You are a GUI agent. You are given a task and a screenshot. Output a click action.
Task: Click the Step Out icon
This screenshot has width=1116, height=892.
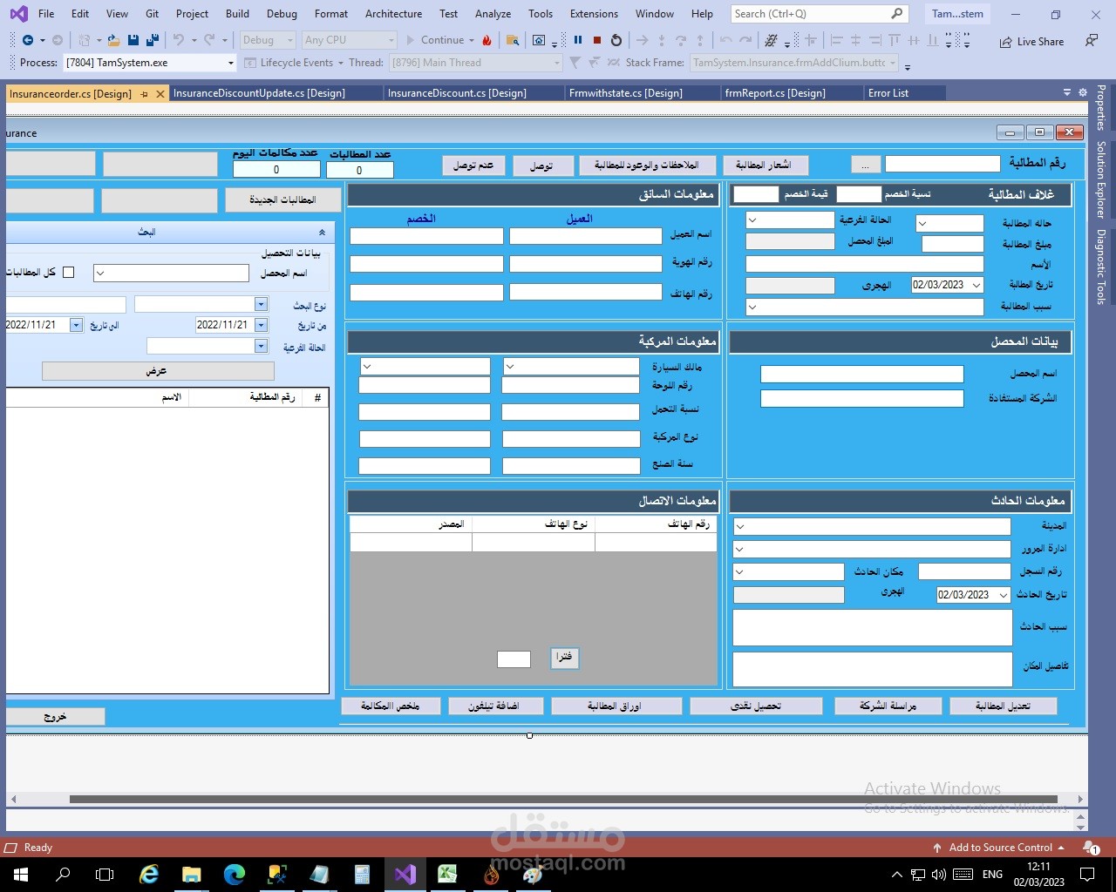pyautogui.click(x=700, y=40)
